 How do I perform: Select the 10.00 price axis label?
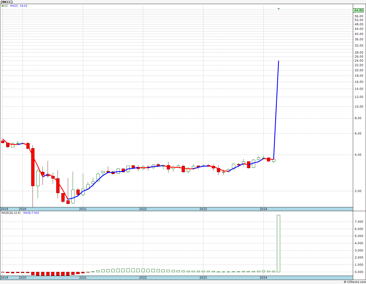click(359, 106)
